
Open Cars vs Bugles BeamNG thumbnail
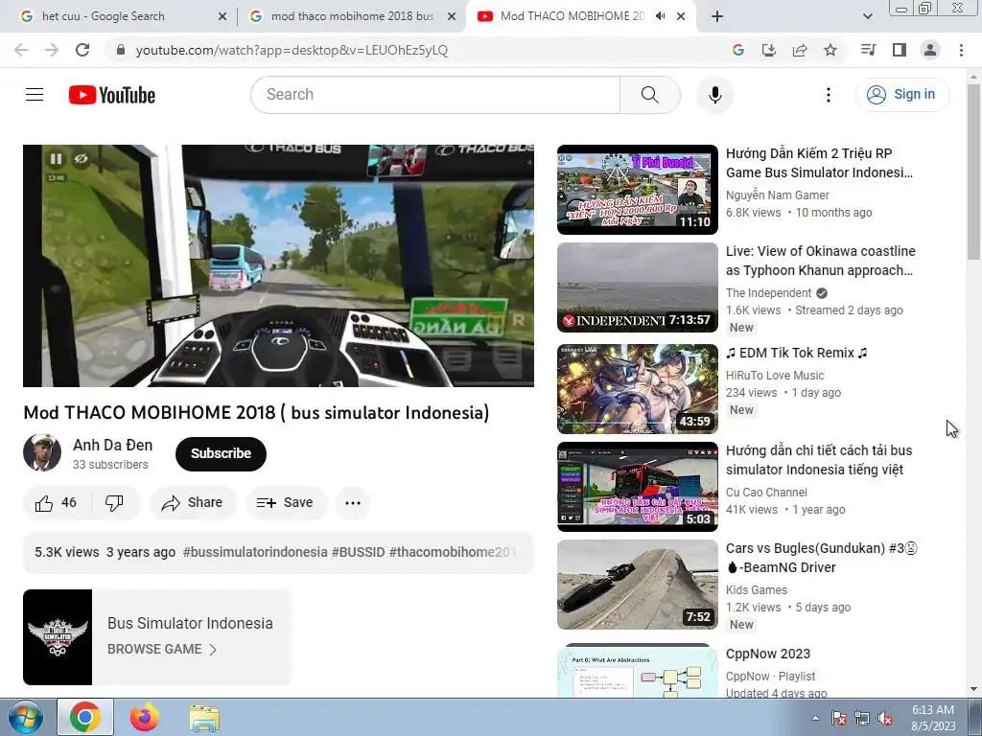(x=638, y=585)
